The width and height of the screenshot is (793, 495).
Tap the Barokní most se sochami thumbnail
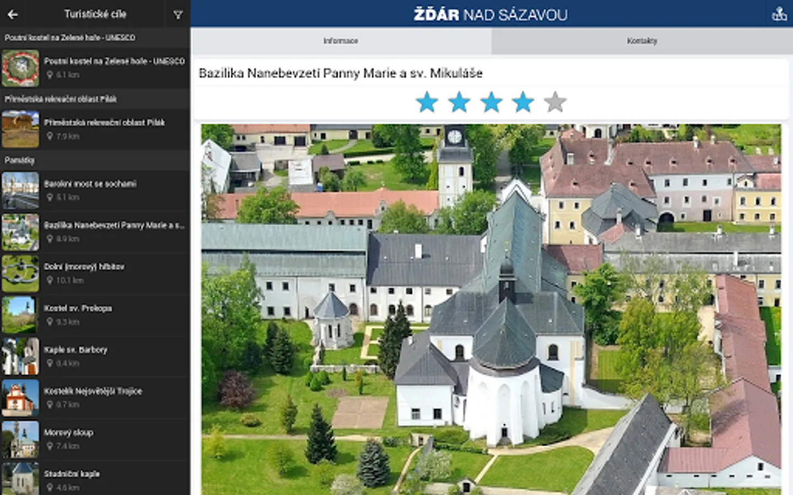(21, 190)
